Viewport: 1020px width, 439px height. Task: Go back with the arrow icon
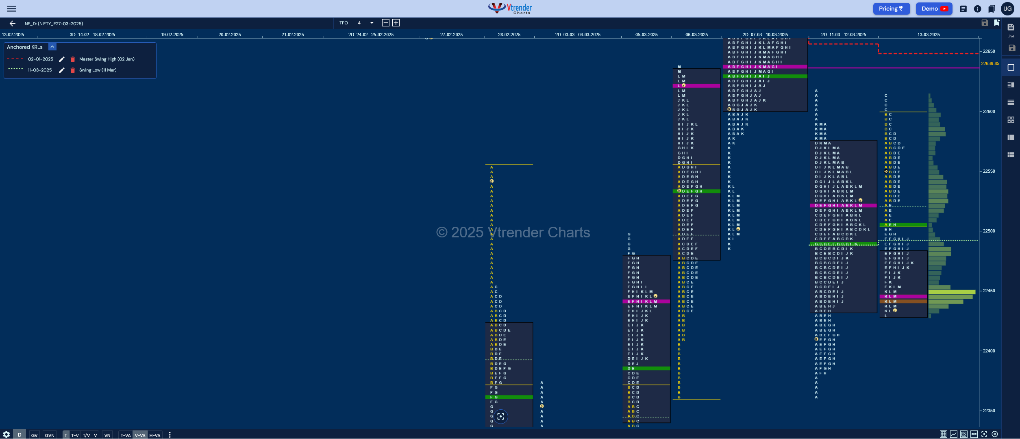[13, 24]
